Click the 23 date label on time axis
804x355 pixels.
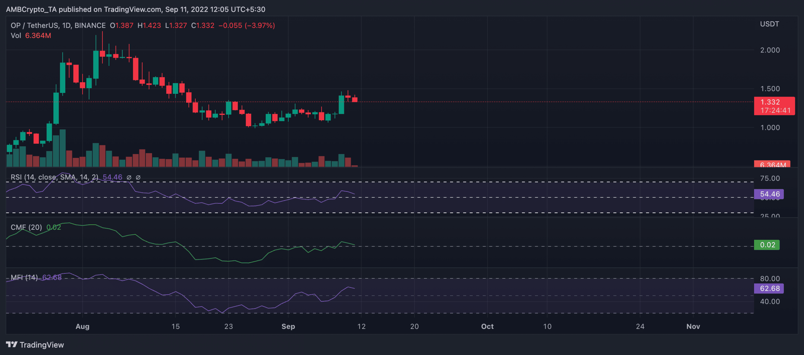pyautogui.click(x=229, y=326)
